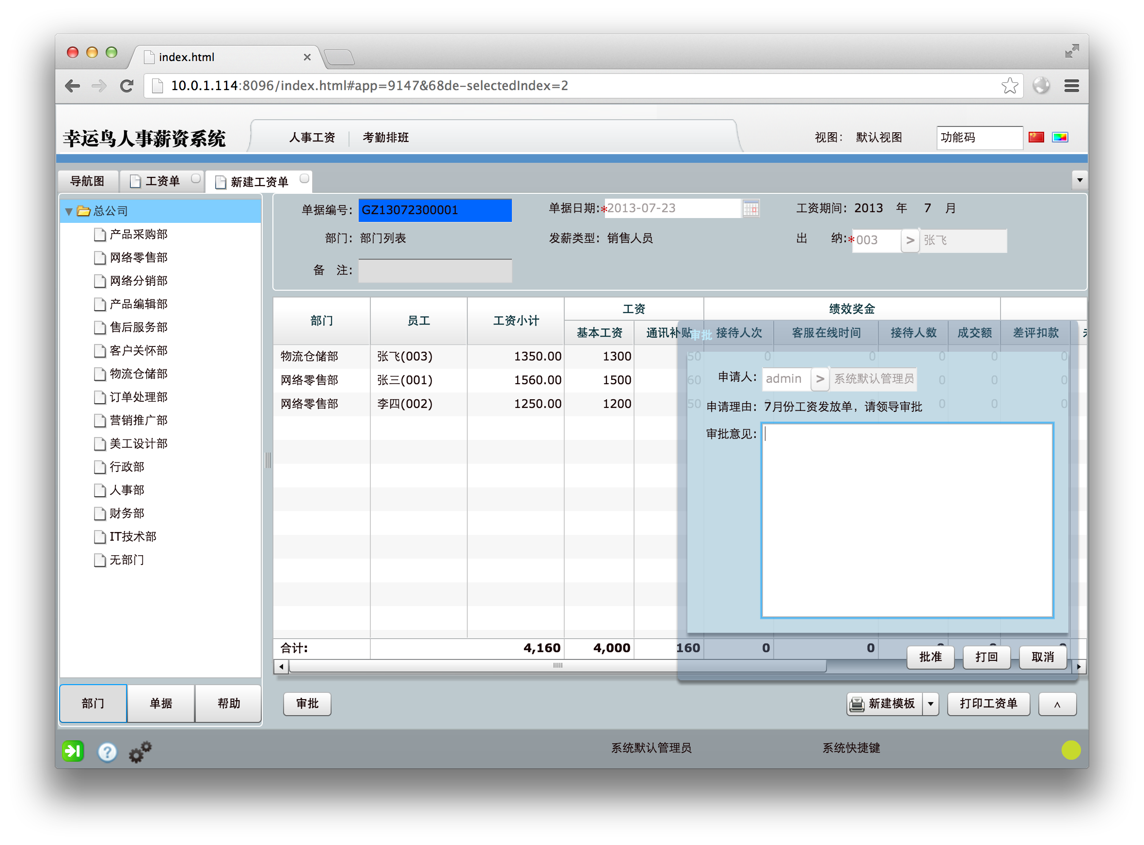
Task: Click the collapse caret button beside 打印工资单
Action: 1057,704
